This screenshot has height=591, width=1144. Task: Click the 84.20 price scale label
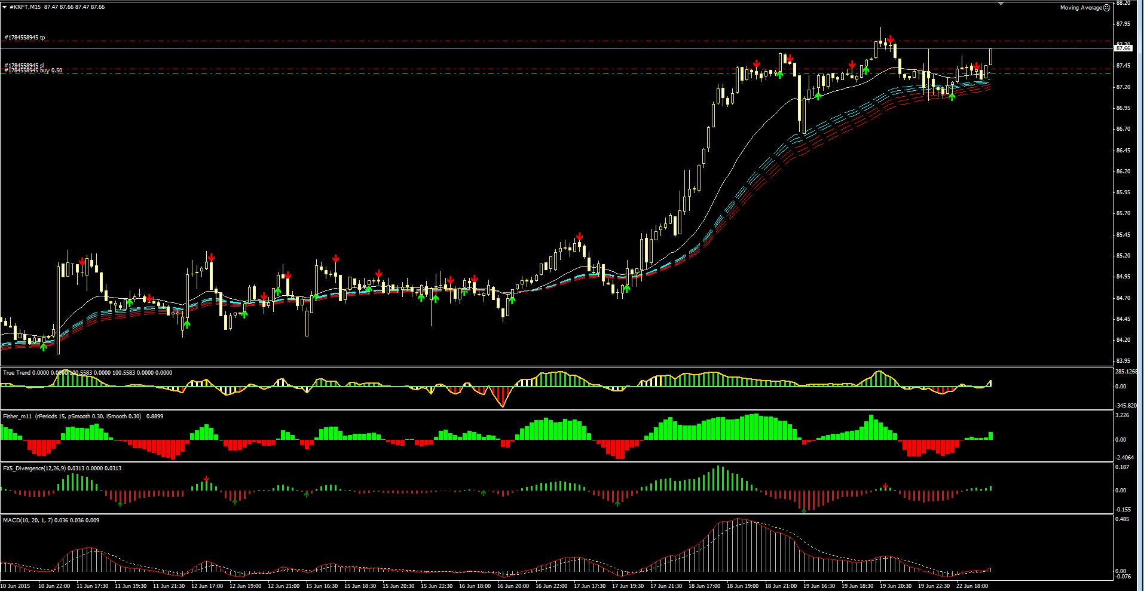point(1123,340)
